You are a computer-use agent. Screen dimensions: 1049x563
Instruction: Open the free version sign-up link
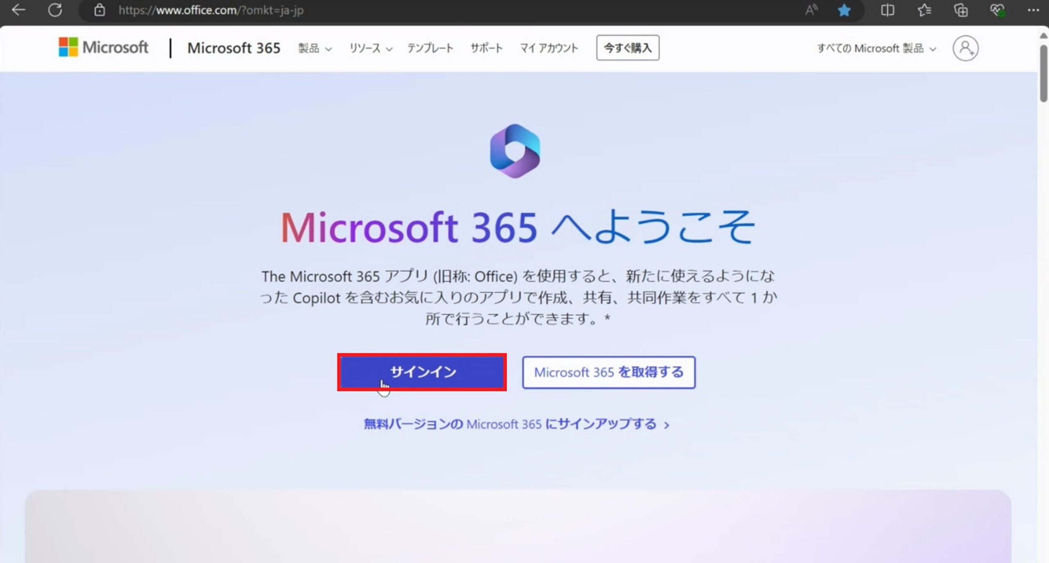point(516,424)
